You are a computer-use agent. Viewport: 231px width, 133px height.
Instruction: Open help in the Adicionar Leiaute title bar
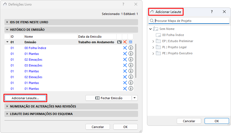point(212,12)
